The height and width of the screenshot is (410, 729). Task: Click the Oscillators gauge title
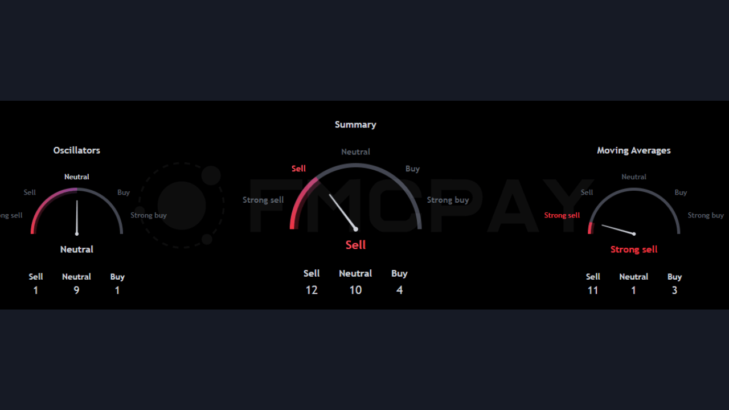click(x=77, y=150)
